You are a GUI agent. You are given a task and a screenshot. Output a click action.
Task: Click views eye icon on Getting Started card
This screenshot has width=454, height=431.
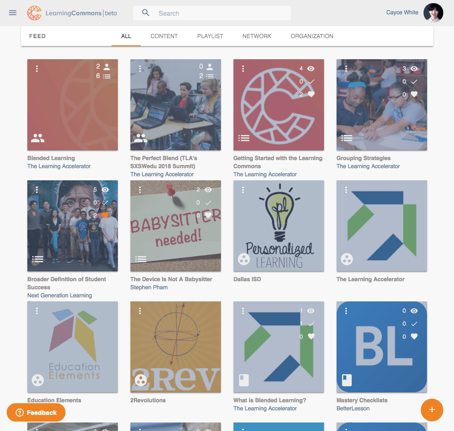pyautogui.click(x=311, y=69)
